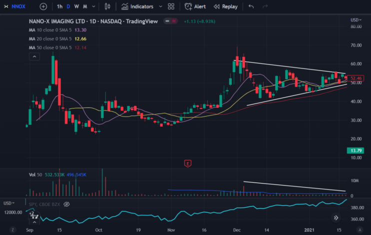This screenshot has height=235, width=371.
Task: Expand the time interval dropdown chevron
Action: click(x=94, y=6)
